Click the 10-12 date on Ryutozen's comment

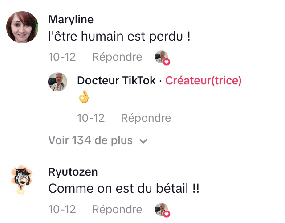62,209
